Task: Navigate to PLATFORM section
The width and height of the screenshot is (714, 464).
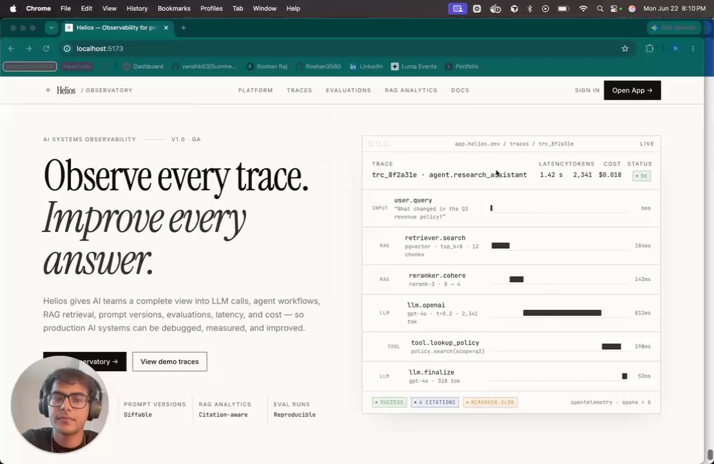Action: coord(255,90)
